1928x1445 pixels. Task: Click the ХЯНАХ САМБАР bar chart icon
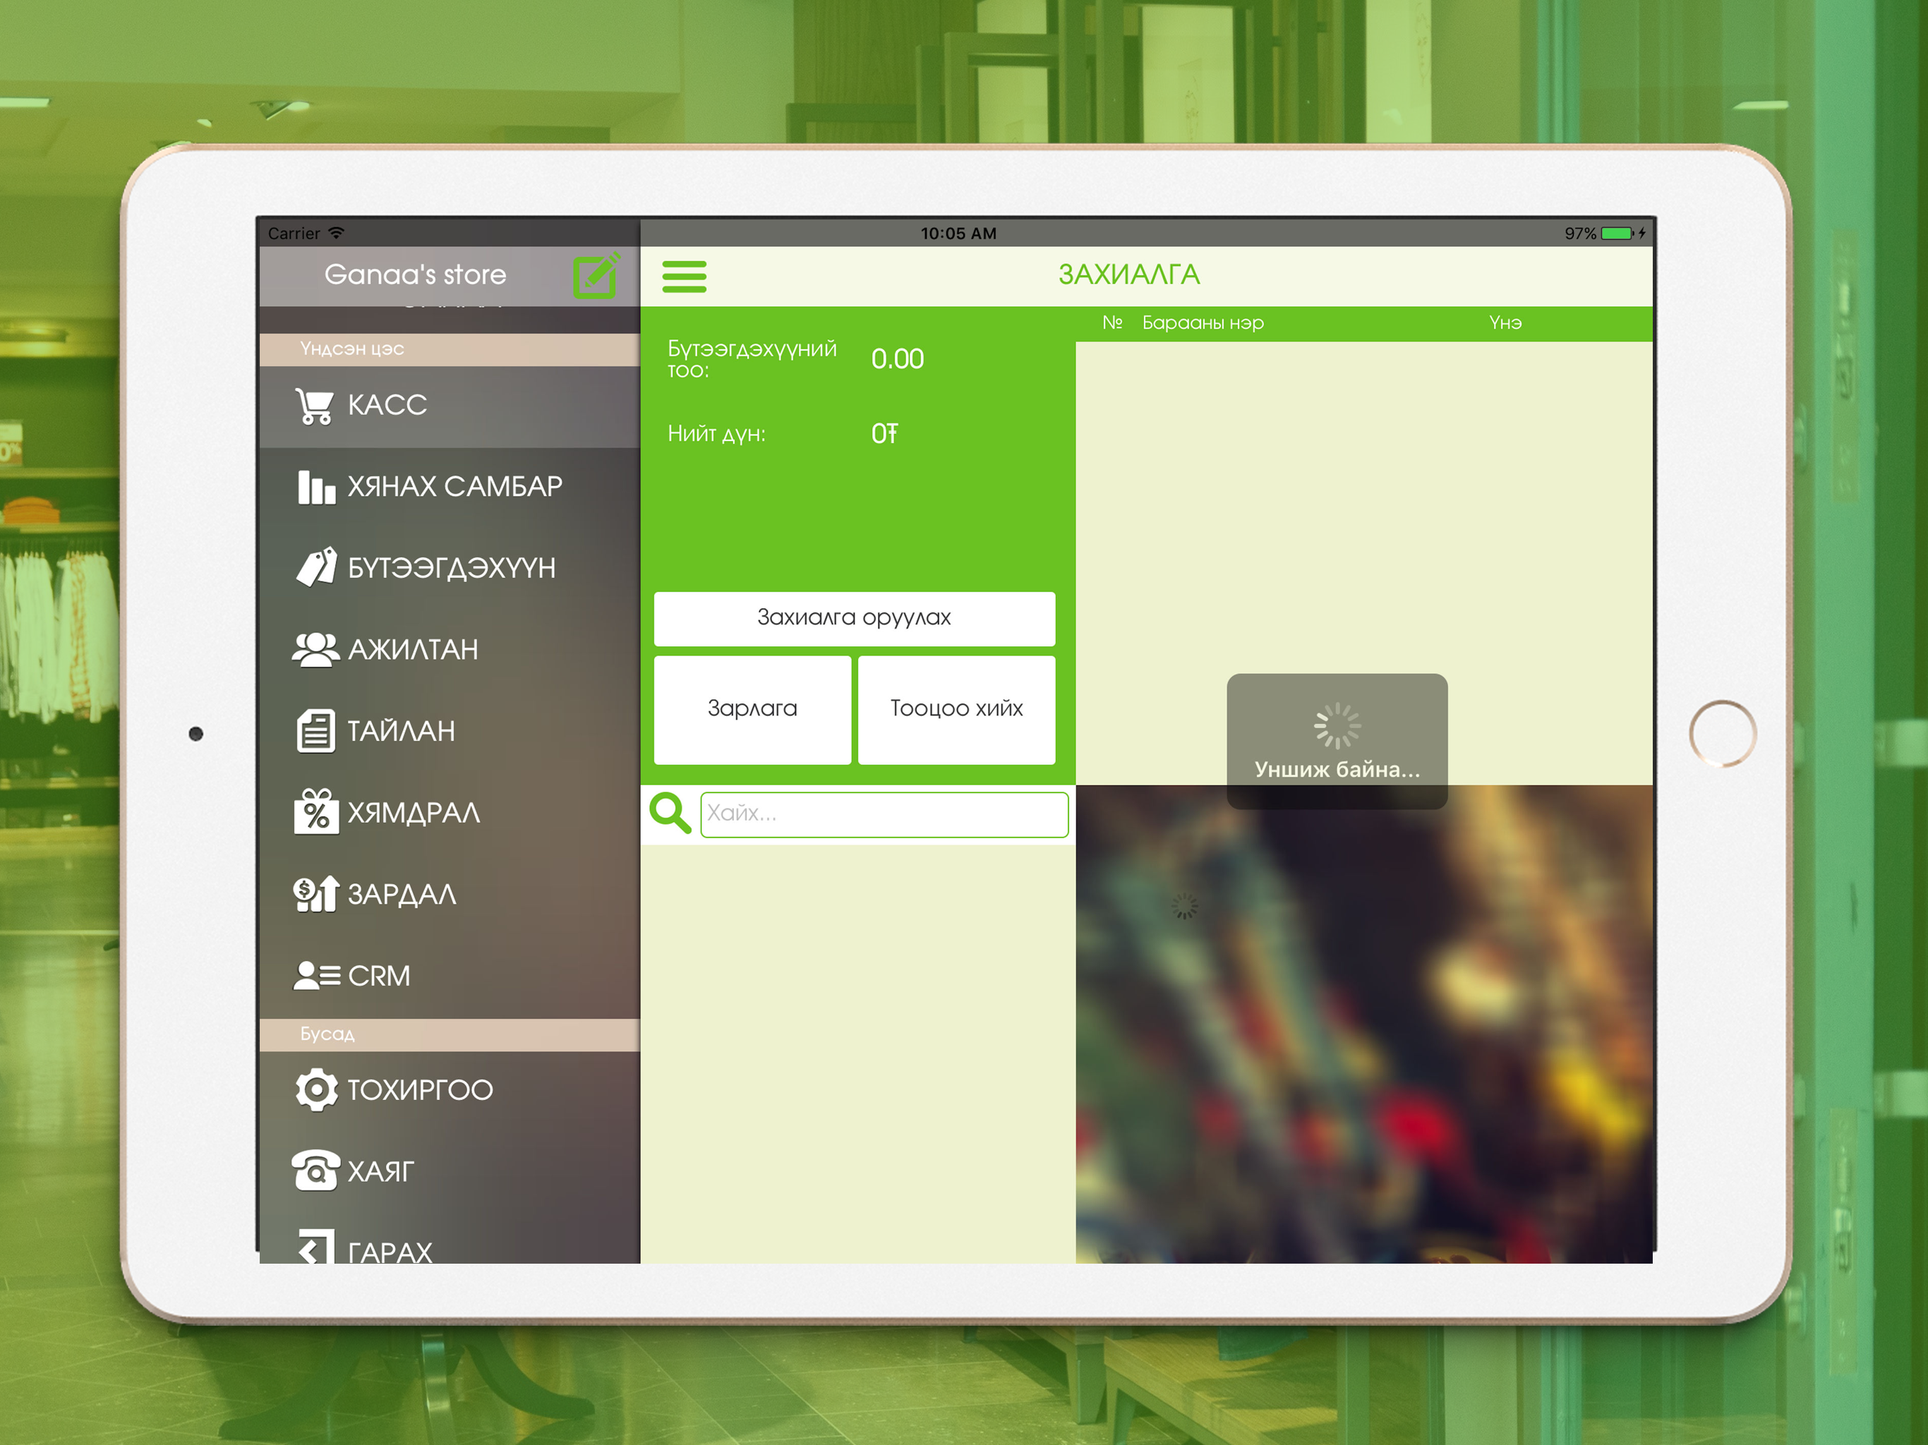click(x=315, y=487)
